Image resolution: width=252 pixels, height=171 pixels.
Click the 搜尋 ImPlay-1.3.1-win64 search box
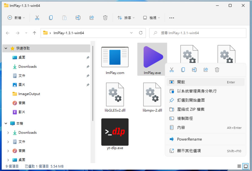pyautogui.click(x=198, y=33)
